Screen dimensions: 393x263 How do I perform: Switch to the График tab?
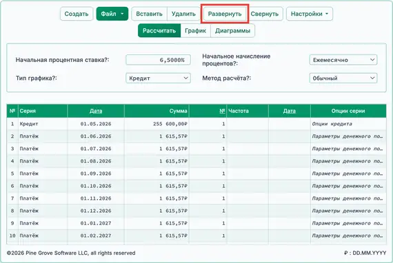pyautogui.click(x=196, y=31)
